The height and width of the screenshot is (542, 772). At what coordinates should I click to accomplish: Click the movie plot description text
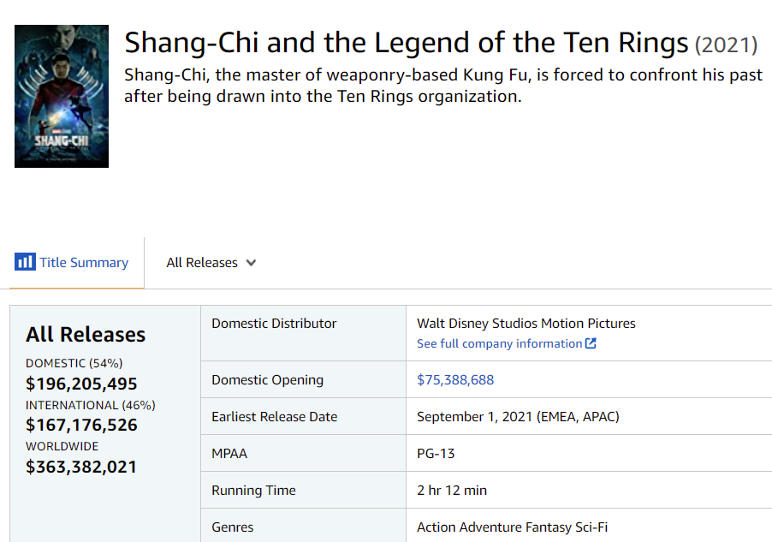pyautogui.click(x=442, y=86)
